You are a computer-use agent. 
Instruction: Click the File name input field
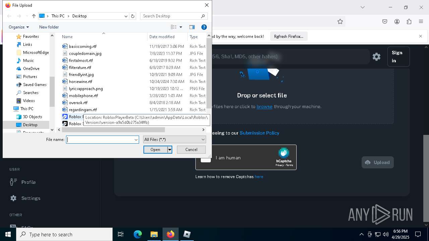[100, 140]
